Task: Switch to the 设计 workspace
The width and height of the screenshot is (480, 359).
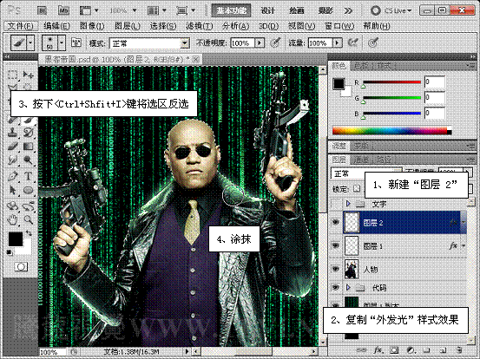Action: 267,10
